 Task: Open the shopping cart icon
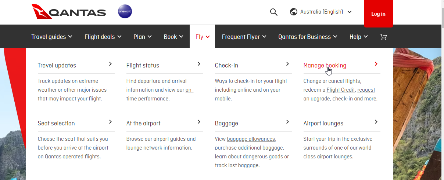[383, 37]
